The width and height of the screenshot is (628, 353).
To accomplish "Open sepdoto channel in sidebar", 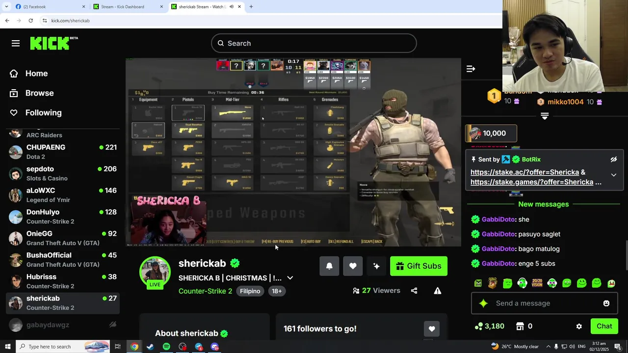I will (x=63, y=174).
